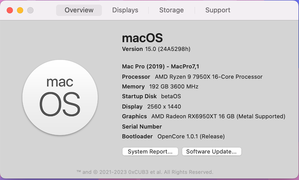
Task: Click the 2560 x 1440 display value
Action: point(164,106)
